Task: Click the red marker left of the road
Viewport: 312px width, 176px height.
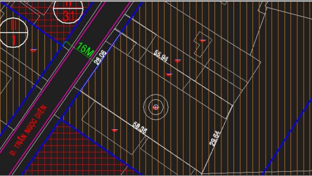Action: 33,50
